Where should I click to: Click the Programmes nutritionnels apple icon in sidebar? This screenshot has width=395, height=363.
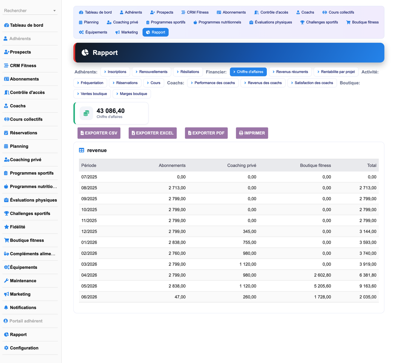[6, 186]
